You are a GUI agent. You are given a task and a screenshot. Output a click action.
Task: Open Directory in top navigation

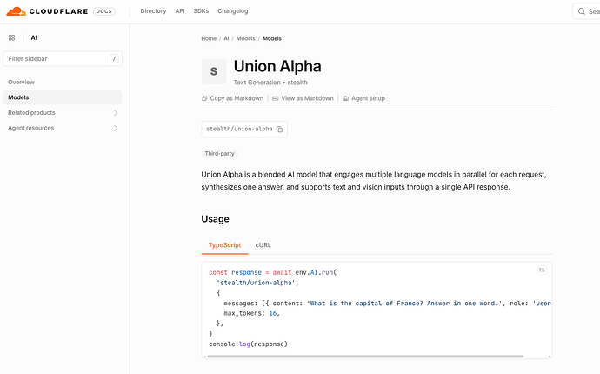tap(153, 11)
